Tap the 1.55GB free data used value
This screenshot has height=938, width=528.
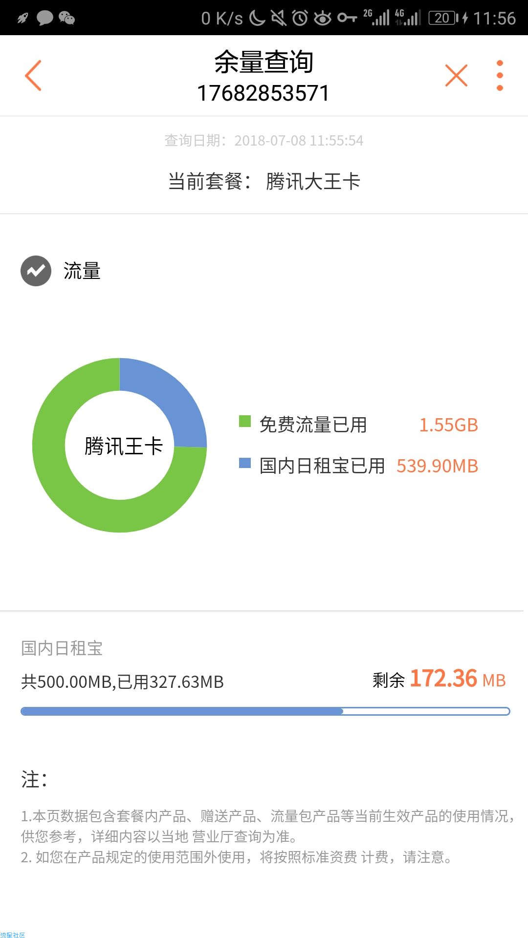(448, 425)
